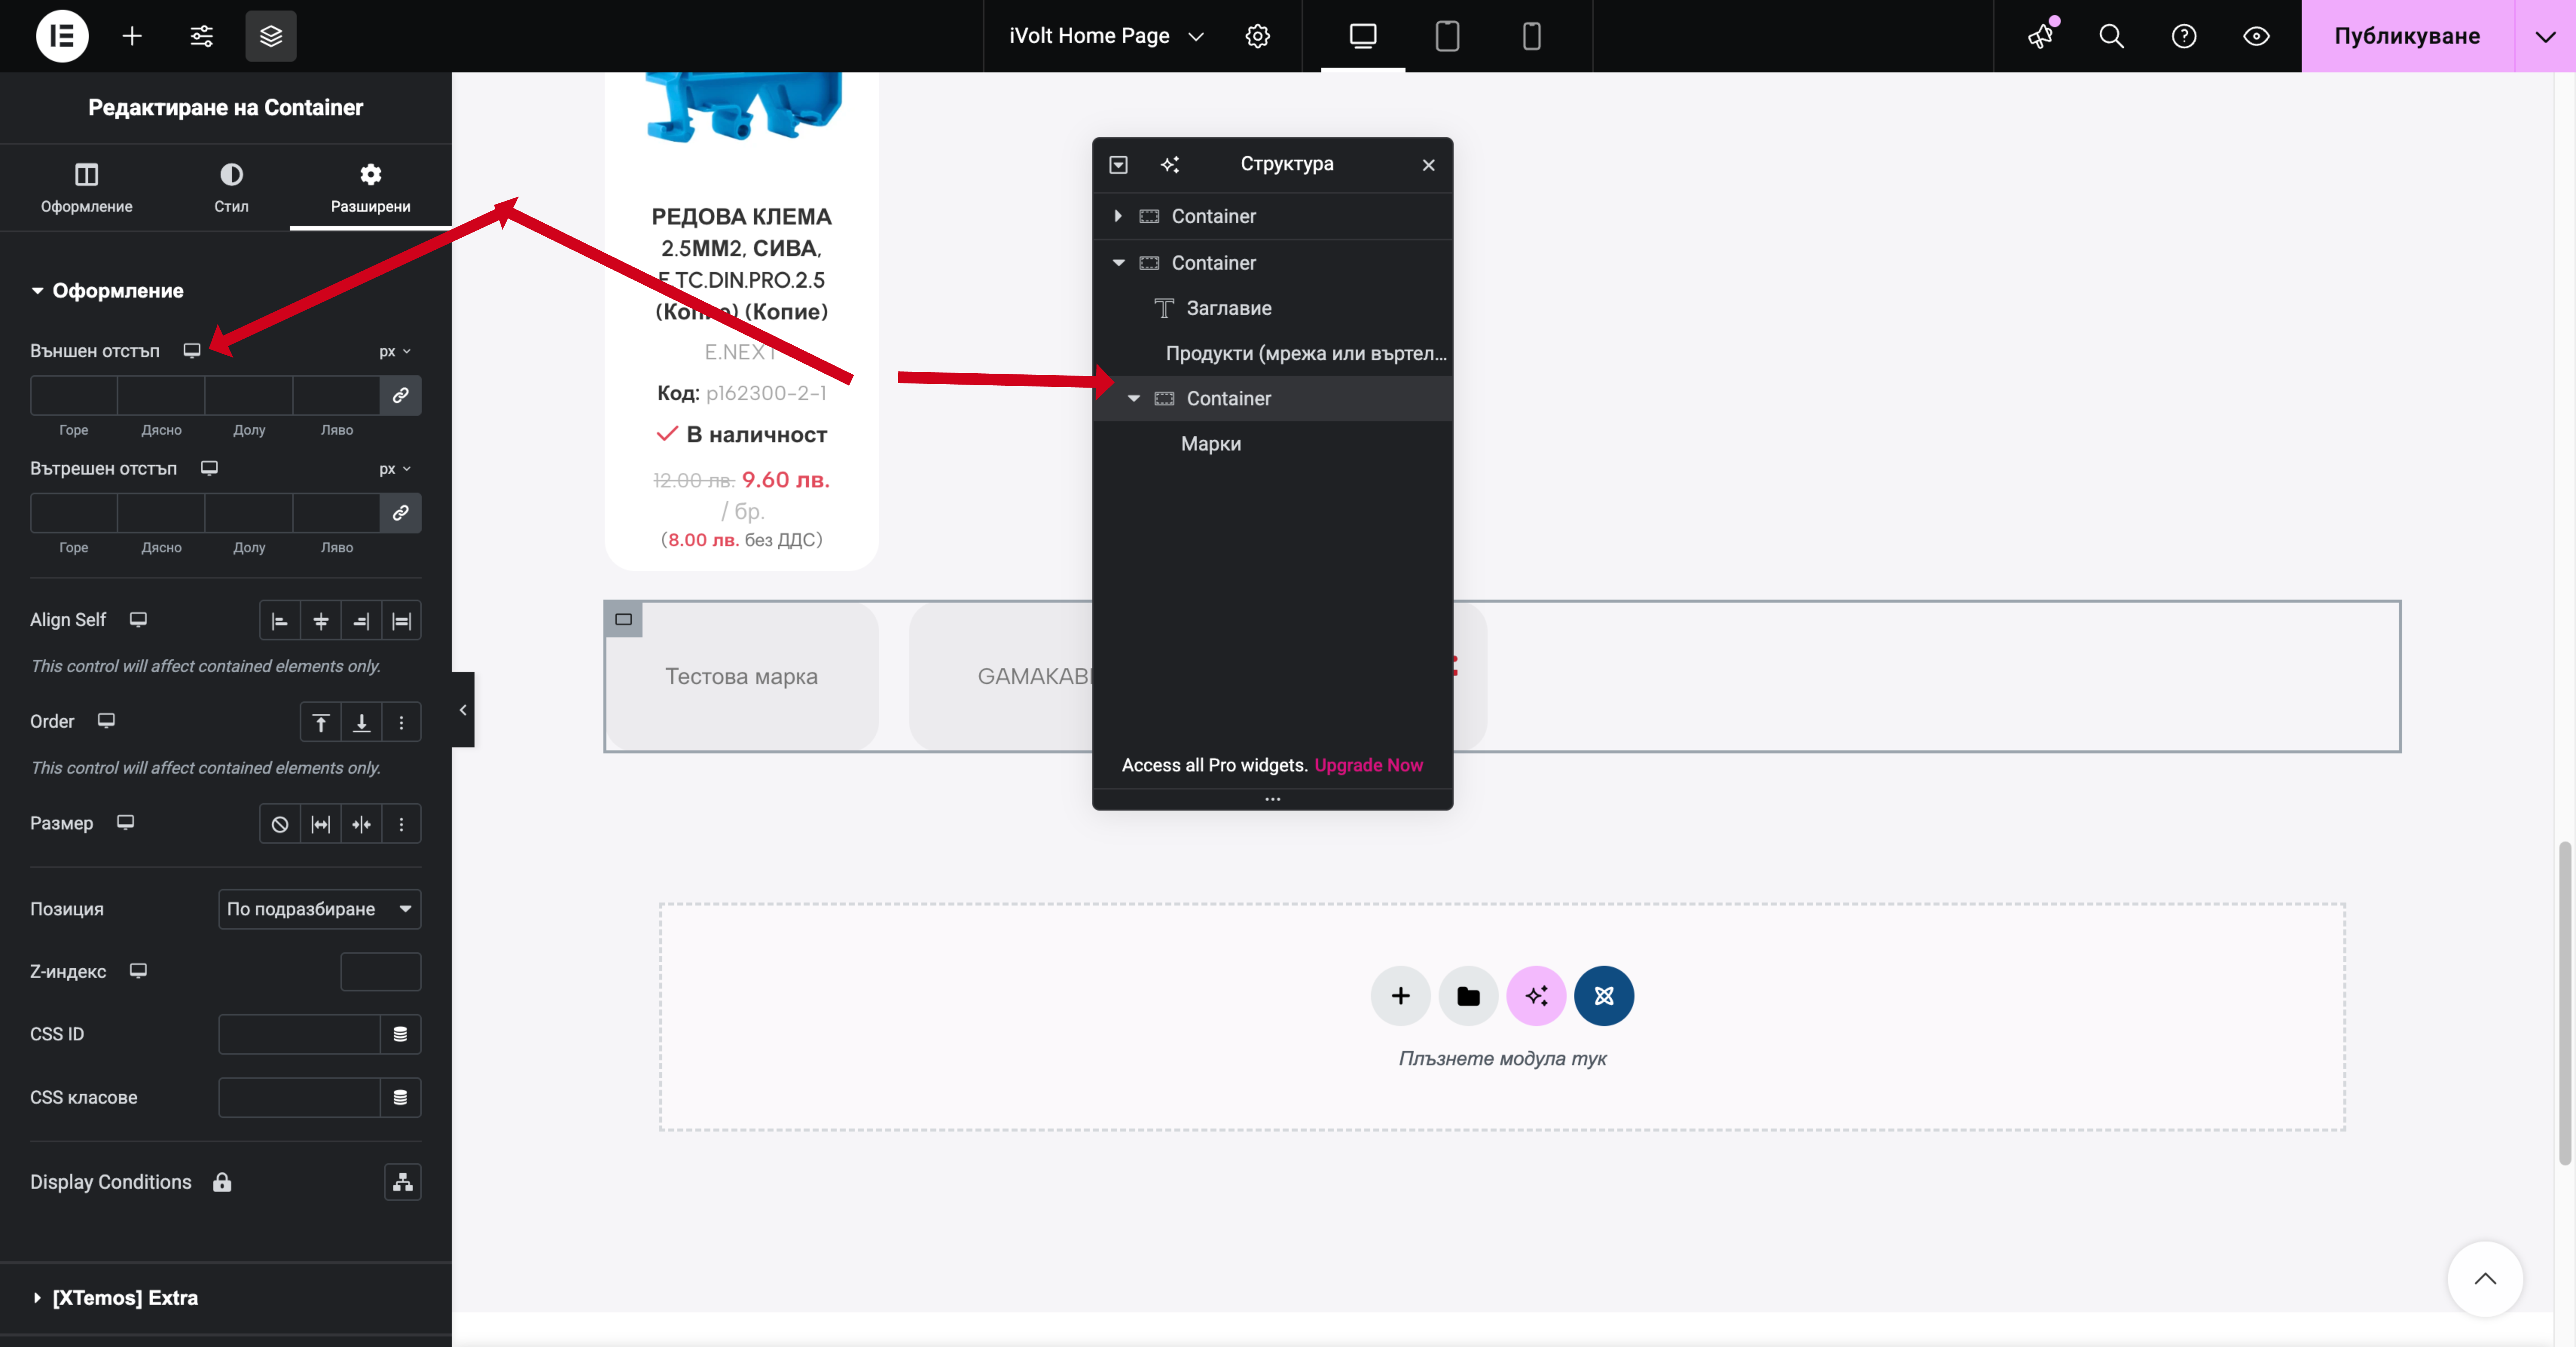Screen dimensions: 2576x1347
Task: Collapse second Container in Структура
Action: tap(1118, 262)
